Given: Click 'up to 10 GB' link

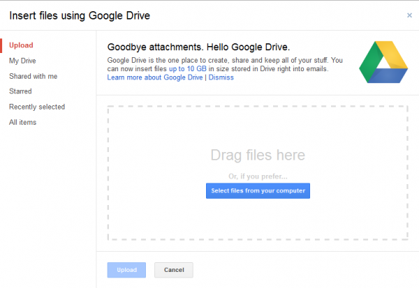Looking at the screenshot, I should pyautogui.click(x=188, y=69).
